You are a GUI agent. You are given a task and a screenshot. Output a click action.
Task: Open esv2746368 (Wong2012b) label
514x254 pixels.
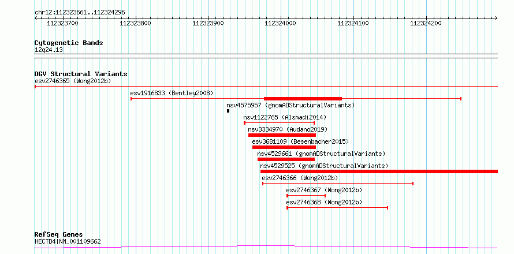click(324, 202)
